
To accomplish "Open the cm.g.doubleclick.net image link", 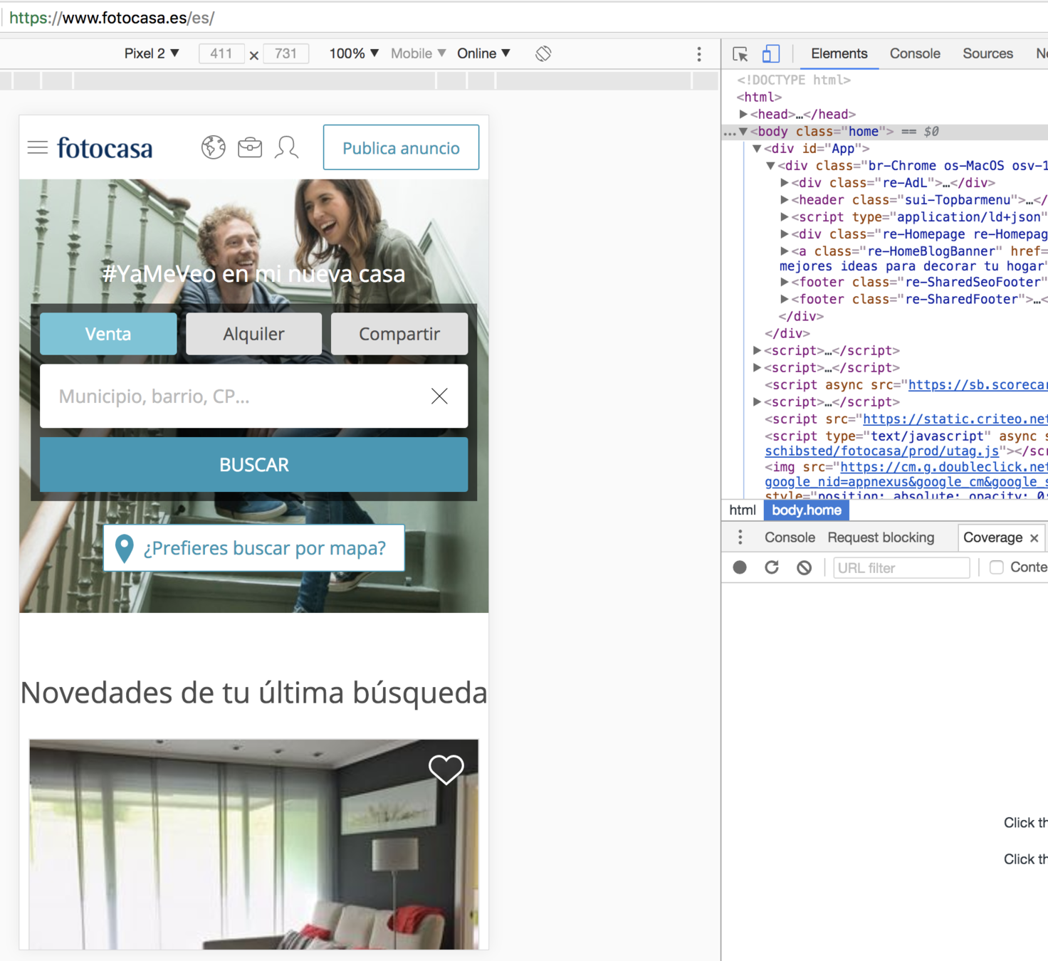I will [x=943, y=468].
